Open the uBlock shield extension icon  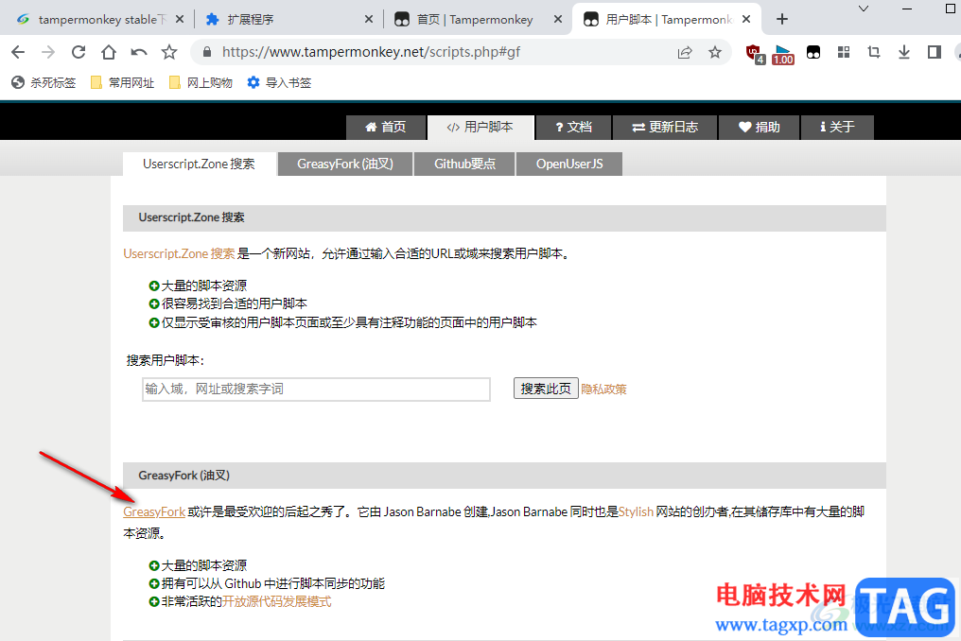pyautogui.click(x=755, y=53)
